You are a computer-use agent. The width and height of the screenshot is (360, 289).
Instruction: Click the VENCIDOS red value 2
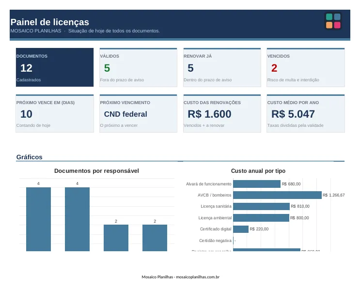[x=274, y=68]
